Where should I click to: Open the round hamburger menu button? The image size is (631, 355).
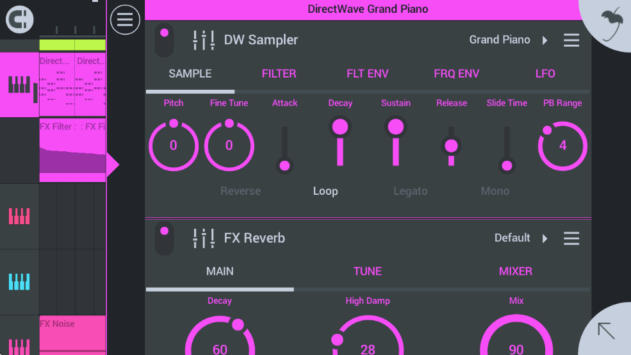tap(125, 20)
